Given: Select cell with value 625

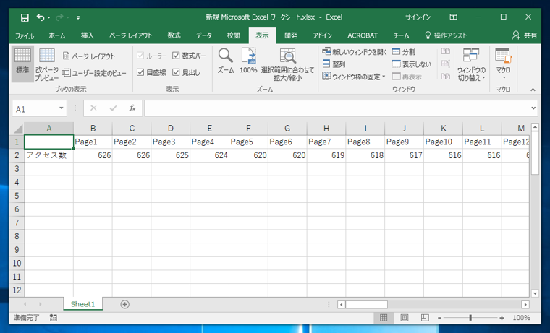Looking at the screenshot, I should (171, 155).
